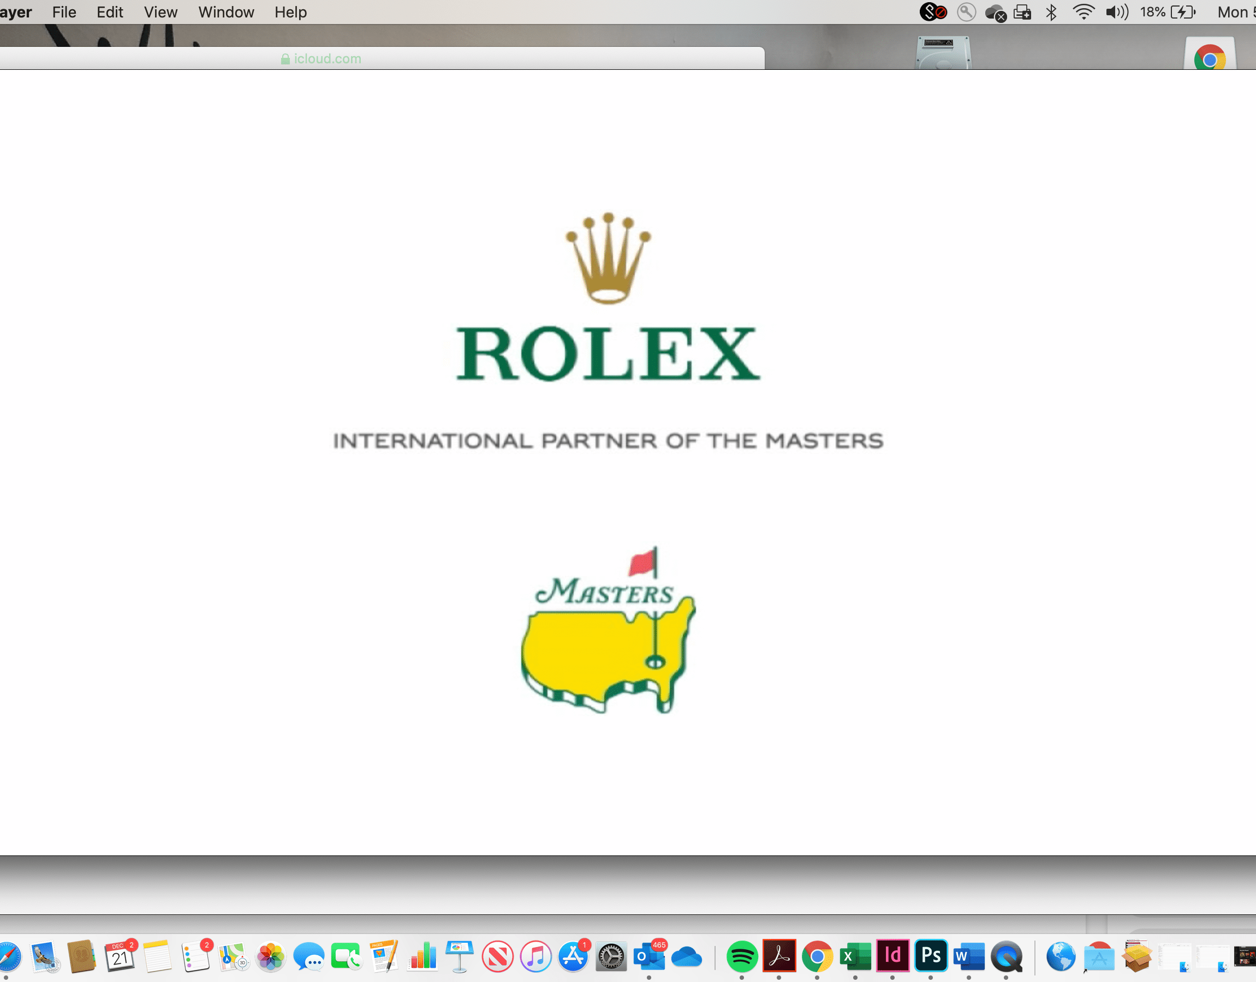
Task: Open Google Chrome from the Dock
Action: click(817, 957)
